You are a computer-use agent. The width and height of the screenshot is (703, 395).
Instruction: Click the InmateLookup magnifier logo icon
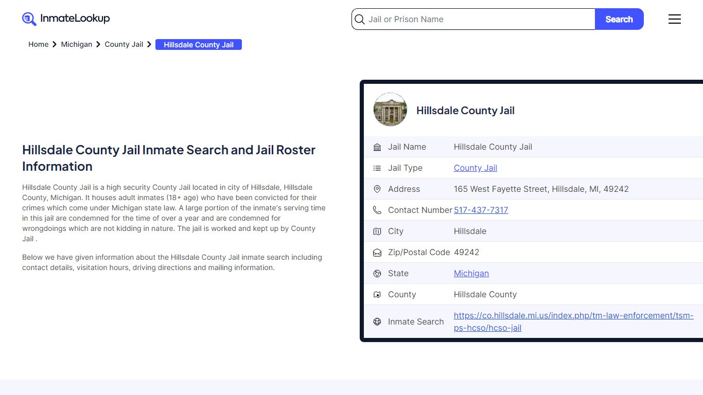[x=29, y=19]
